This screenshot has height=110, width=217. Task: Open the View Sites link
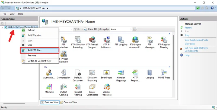[189, 44]
